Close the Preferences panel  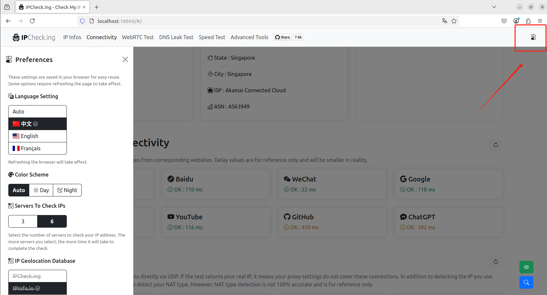click(125, 59)
